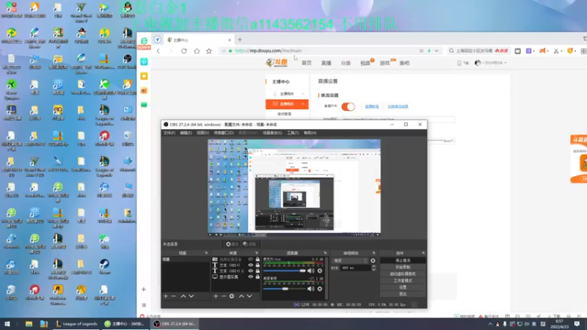
Task: Adjust the 桌面音频 volume slider
Action: coord(285,288)
